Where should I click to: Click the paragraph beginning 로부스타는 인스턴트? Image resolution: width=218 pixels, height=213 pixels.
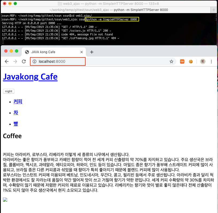(108, 182)
